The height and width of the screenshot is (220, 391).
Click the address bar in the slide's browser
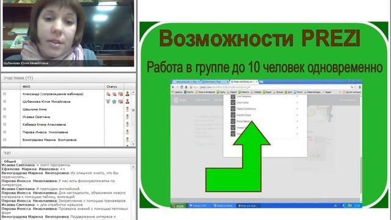point(269,87)
